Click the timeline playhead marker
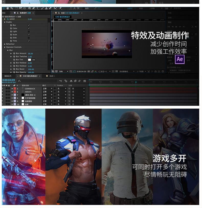The width and height of the screenshot is (202, 208). pos(136,82)
